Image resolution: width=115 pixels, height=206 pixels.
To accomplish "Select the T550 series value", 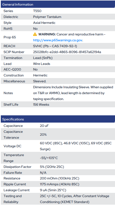I will click(37, 11).
